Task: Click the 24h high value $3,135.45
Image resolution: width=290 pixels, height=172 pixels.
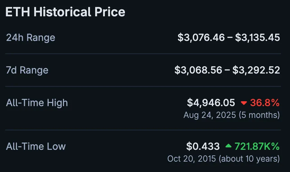Action: point(257,37)
